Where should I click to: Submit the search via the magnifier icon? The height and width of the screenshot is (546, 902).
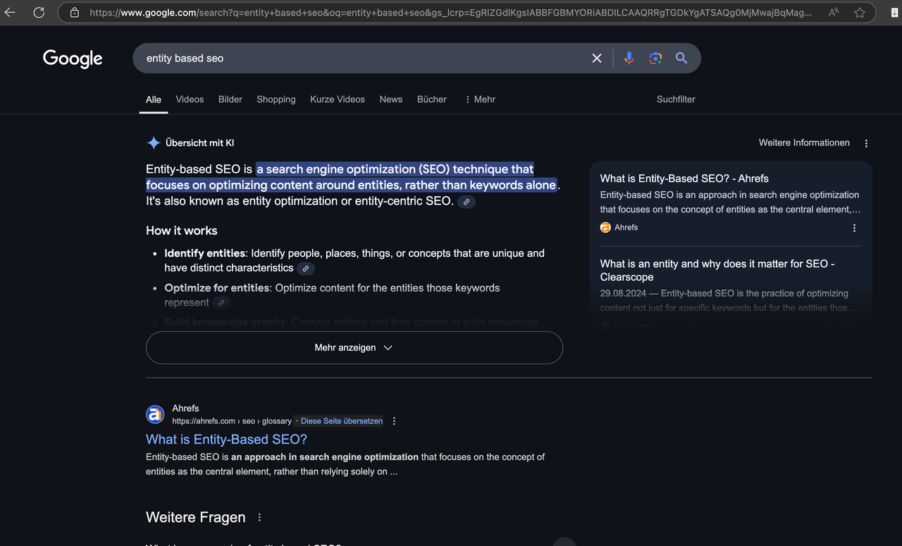[x=681, y=58]
